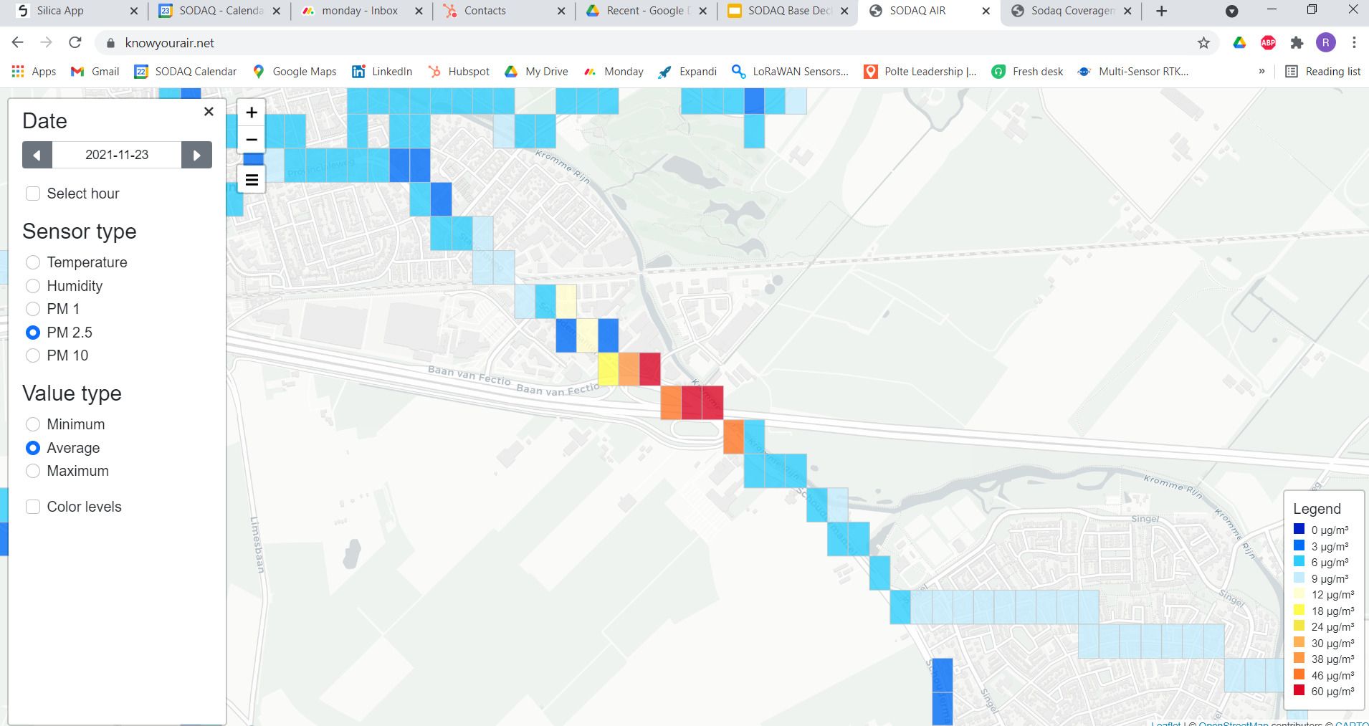Open the Chrome extensions puzzle icon
Image resolution: width=1369 pixels, height=726 pixels.
(1297, 43)
